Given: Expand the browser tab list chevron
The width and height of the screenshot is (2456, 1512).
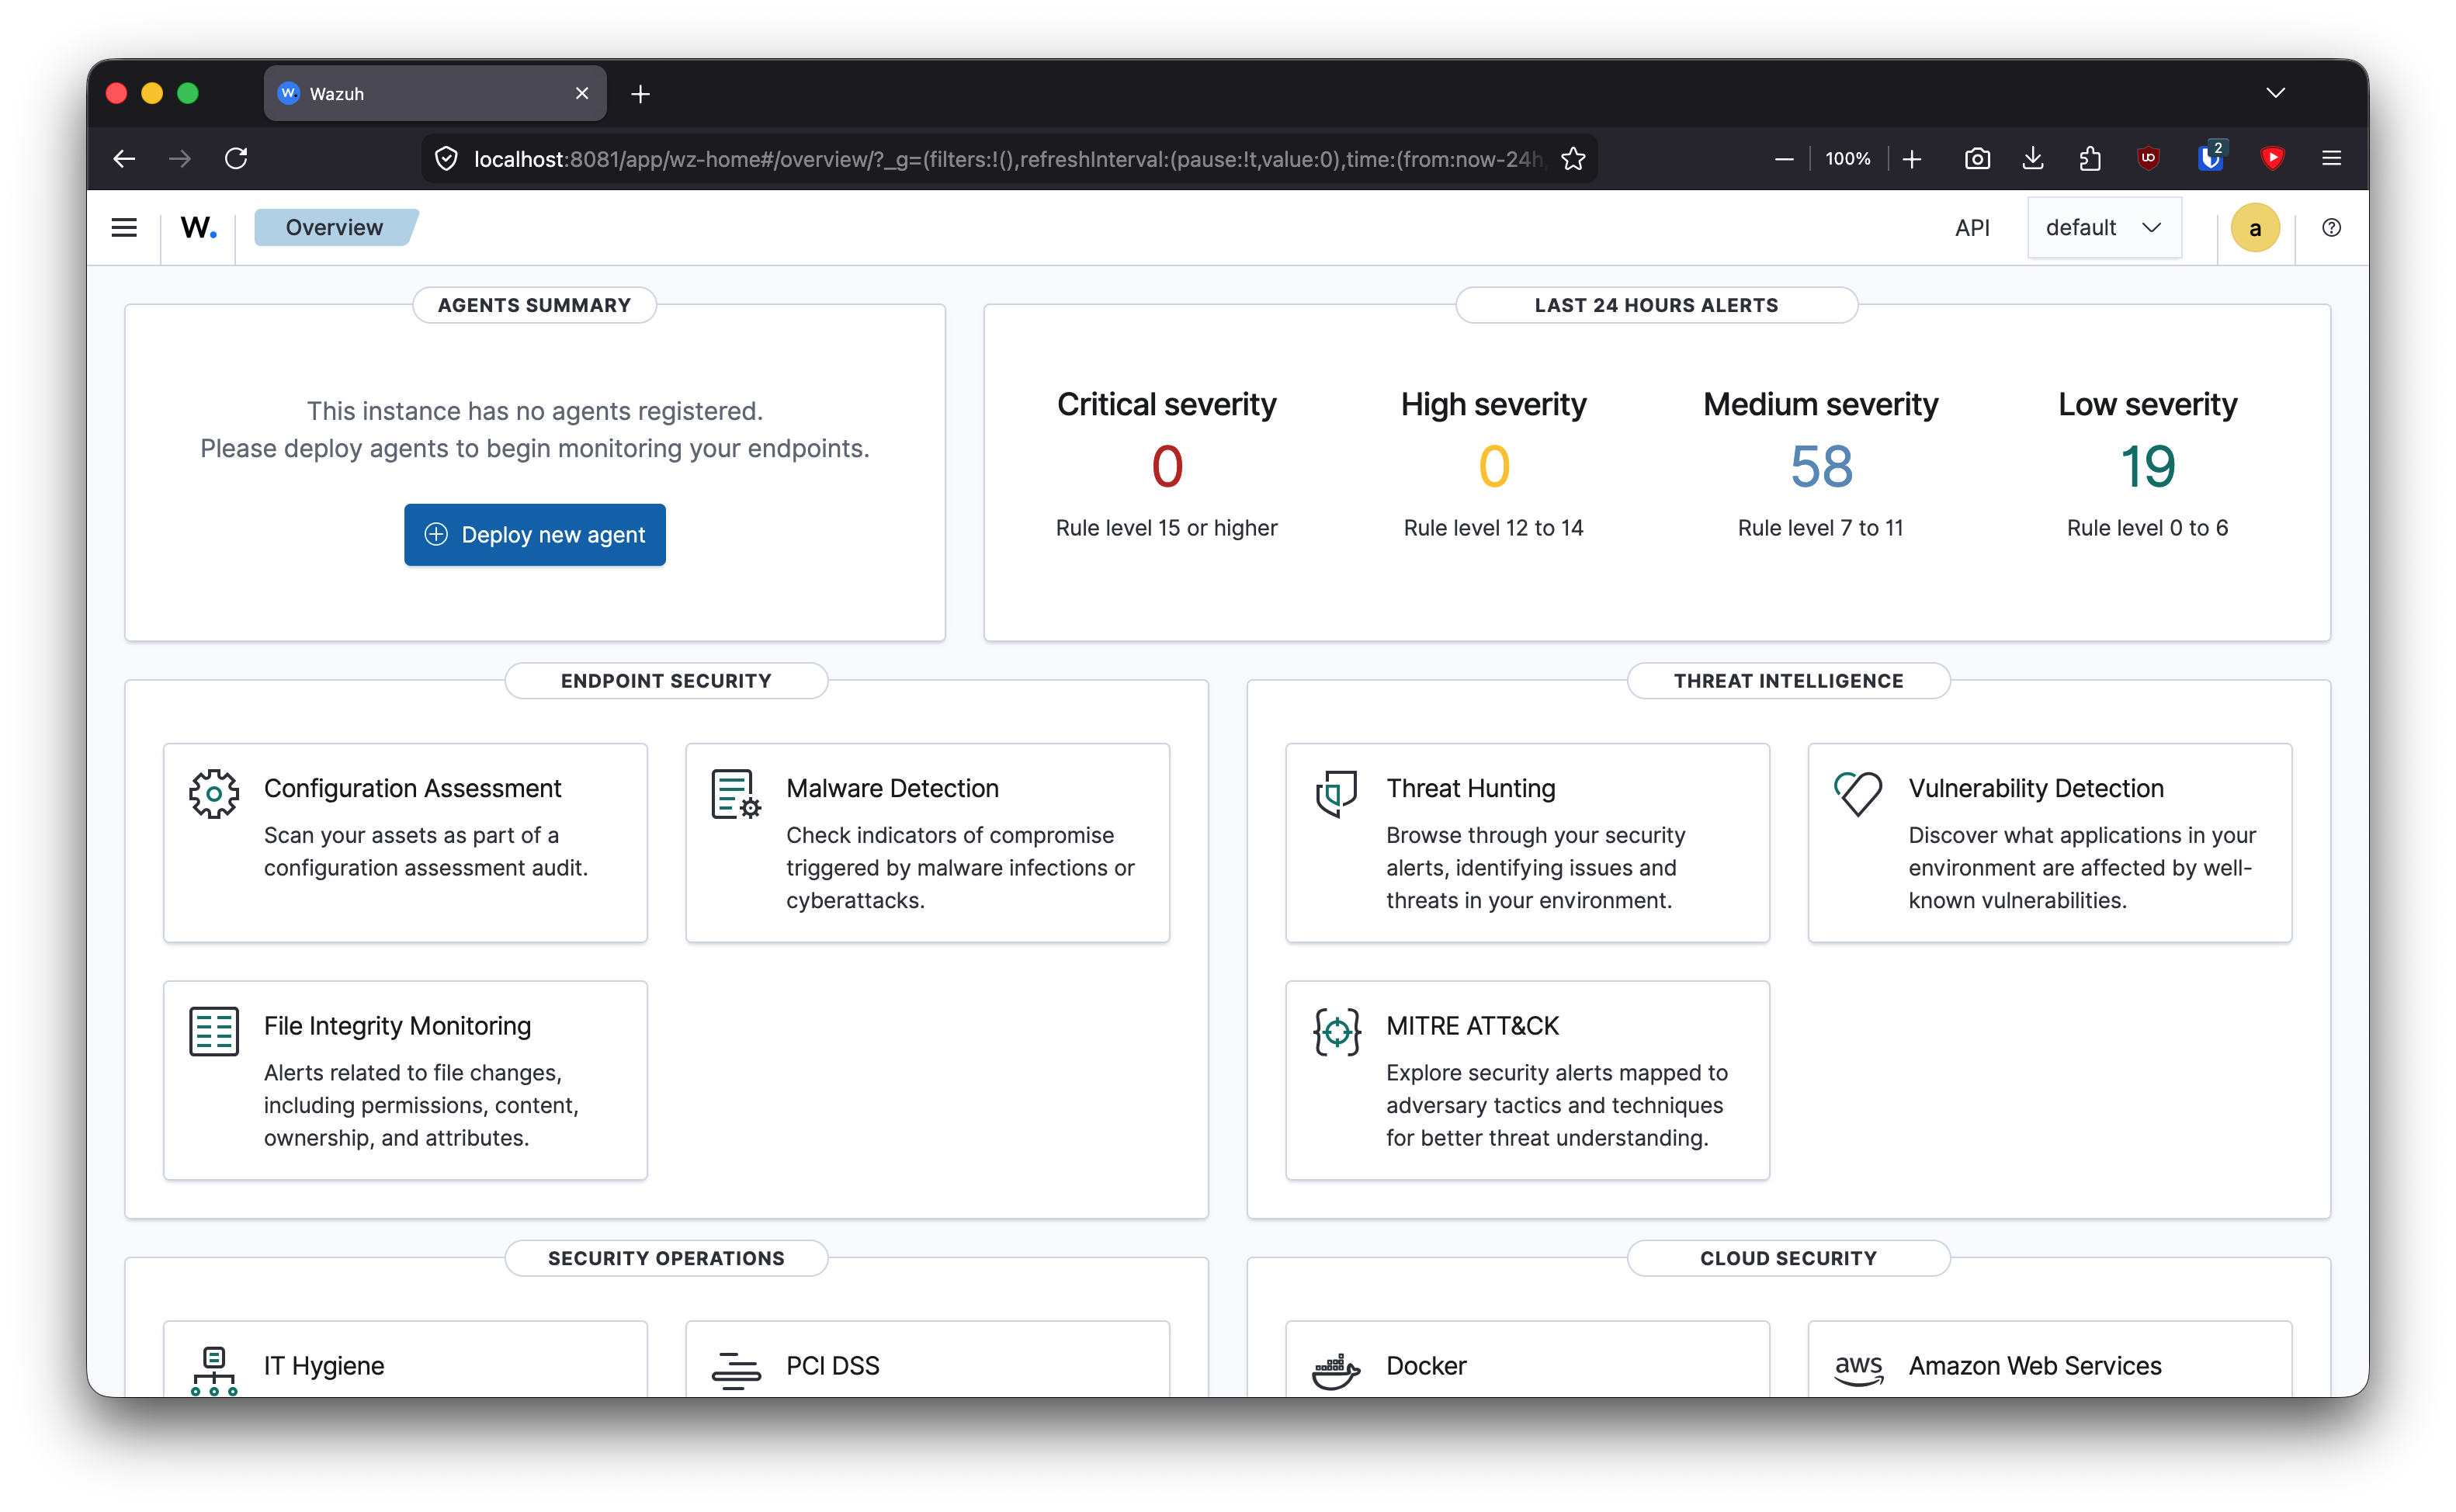Looking at the screenshot, I should pos(2275,93).
